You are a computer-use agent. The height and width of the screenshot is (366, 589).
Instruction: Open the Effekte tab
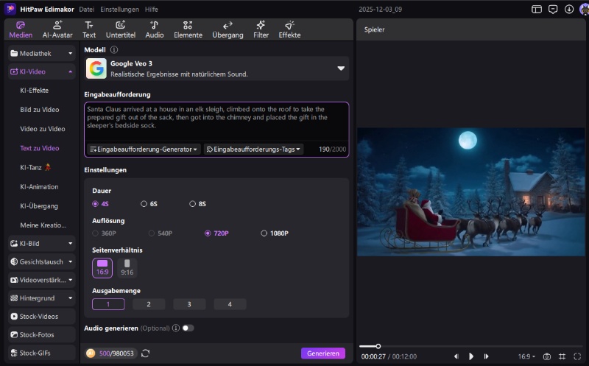289,29
